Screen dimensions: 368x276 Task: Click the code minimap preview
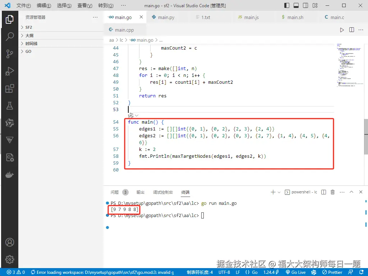pos(349,65)
